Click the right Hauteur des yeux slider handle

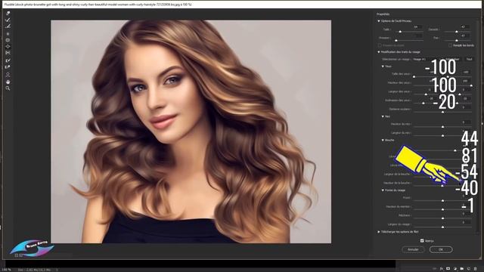(x=471, y=85)
